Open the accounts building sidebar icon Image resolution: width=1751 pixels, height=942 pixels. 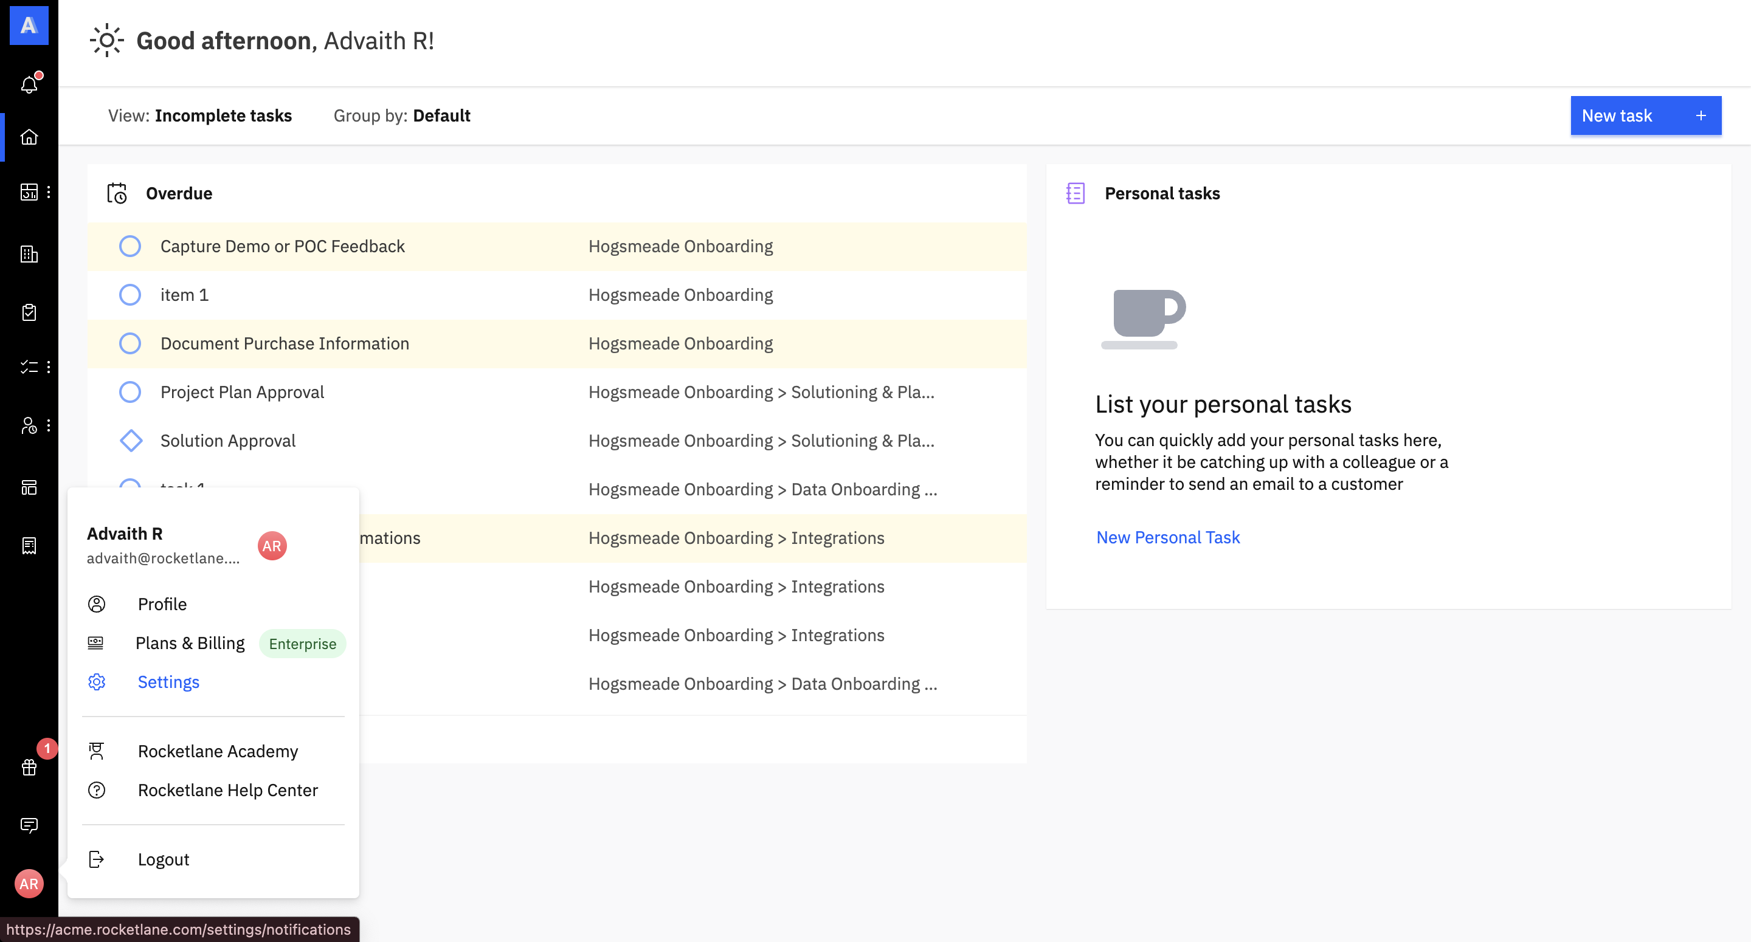29,254
